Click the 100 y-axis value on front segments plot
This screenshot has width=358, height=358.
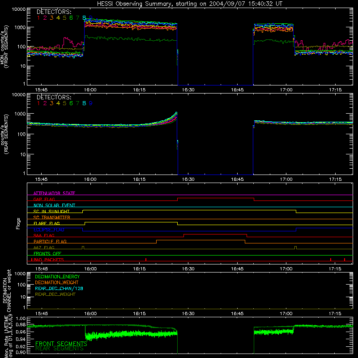[x=21, y=47]
